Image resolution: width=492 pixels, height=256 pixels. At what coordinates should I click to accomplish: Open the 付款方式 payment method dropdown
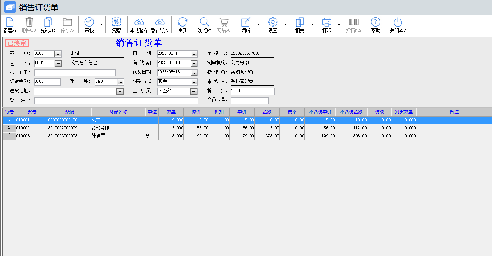coord(194,82)
